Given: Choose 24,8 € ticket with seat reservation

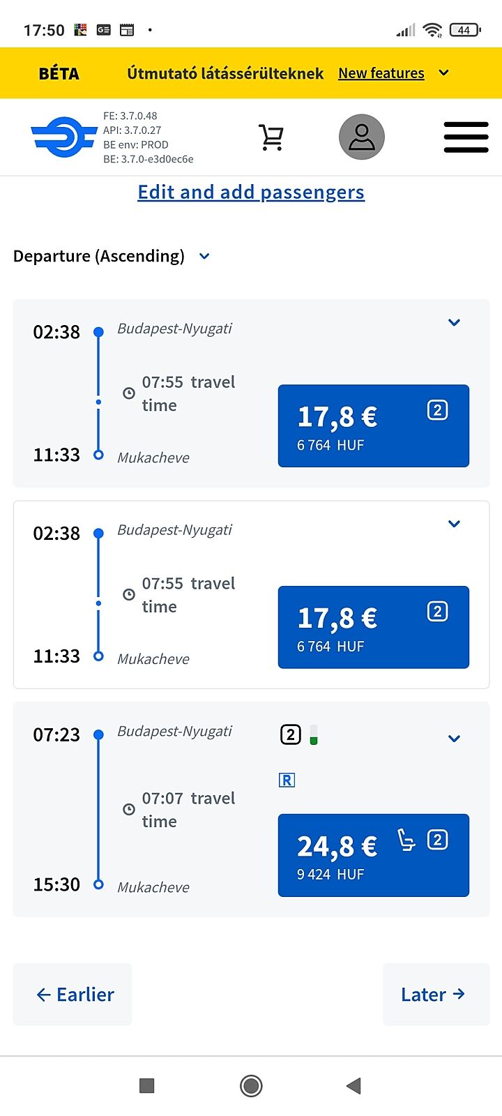Looking at the screenshot, I should (x=373, y=855).
